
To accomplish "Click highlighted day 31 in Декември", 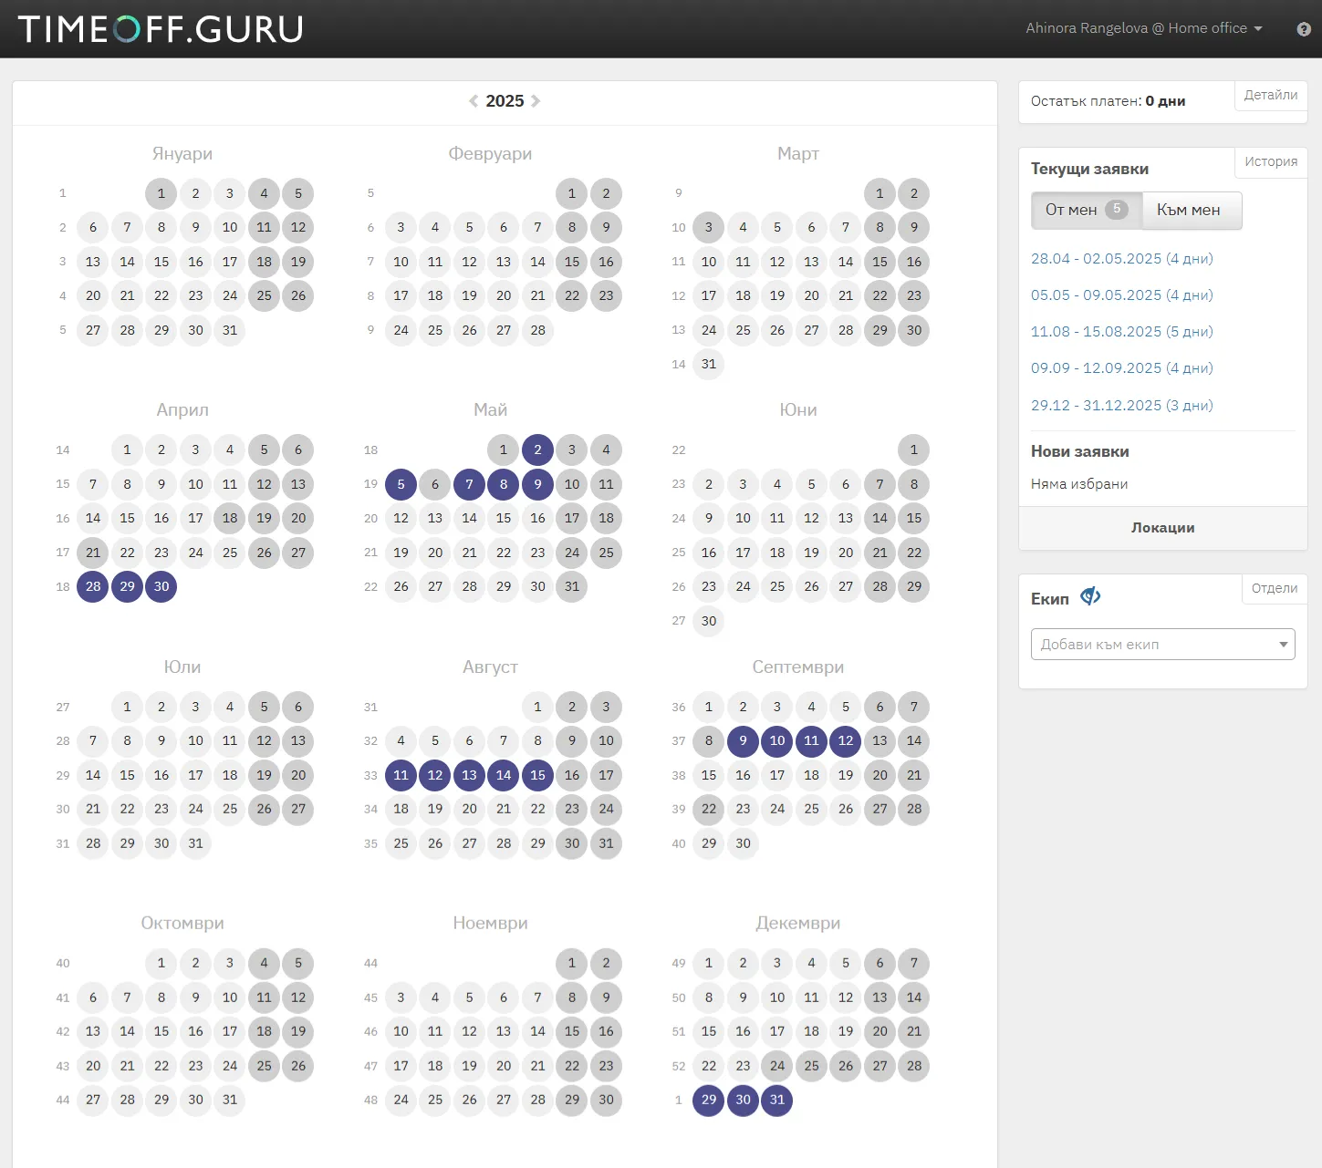I will tap(777, 1100).
